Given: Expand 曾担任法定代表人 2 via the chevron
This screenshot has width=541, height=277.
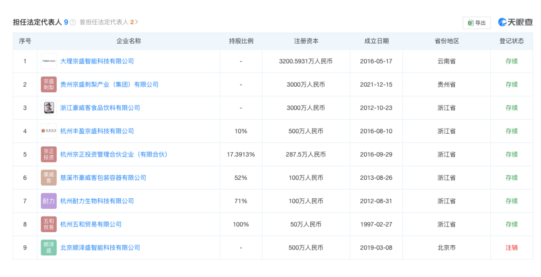Looking at the screenshot, I should [137, 23].
